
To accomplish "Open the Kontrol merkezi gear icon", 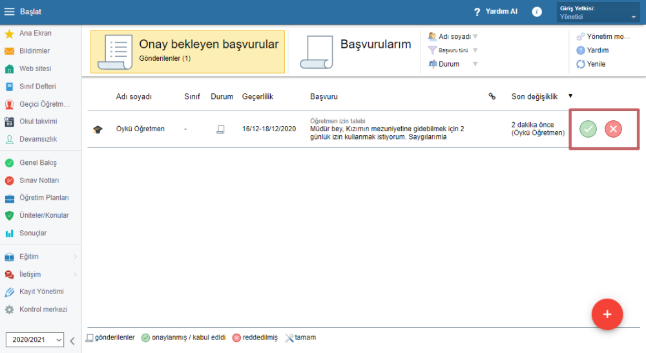I will (9, 310).
